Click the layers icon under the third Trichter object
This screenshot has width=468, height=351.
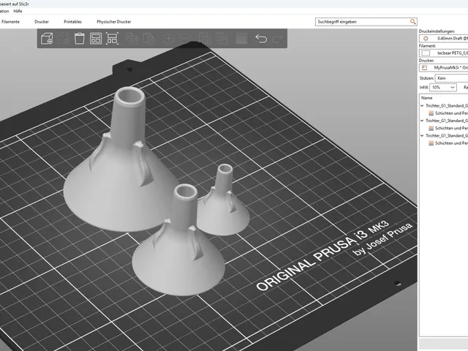431,143
